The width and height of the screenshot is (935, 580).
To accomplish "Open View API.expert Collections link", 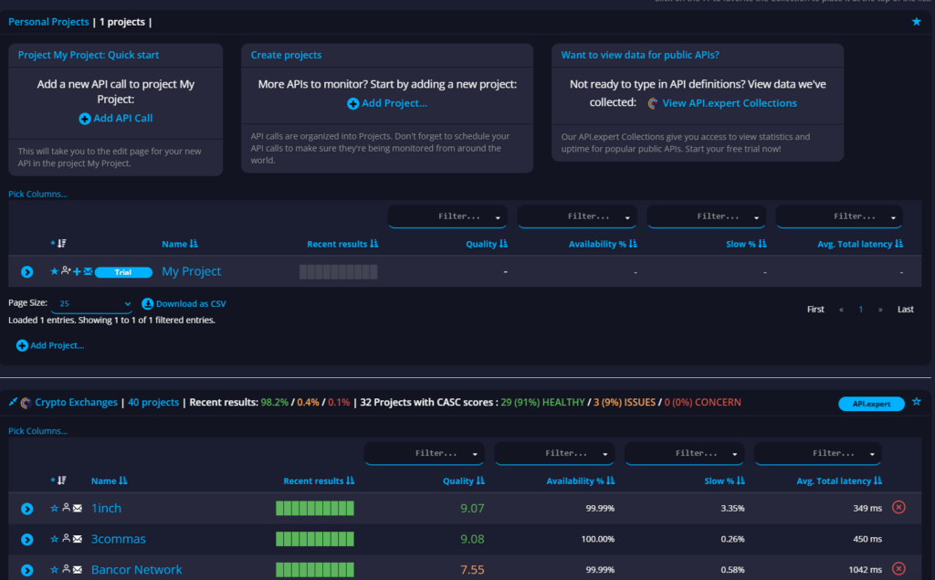I will [722, 102].
